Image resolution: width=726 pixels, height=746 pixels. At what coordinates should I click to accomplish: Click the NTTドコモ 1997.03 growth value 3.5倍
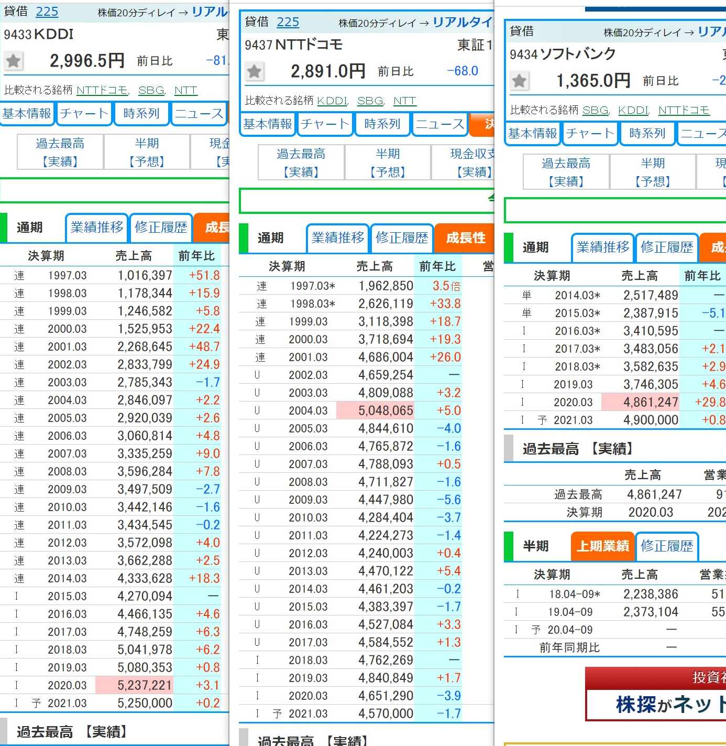447,286
